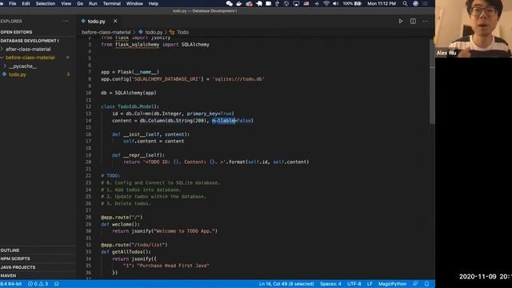This screenshot has width=512, height=288.
Task: Click 'def getAllTodos():' on line 33
Action: (x=126, y=252)
